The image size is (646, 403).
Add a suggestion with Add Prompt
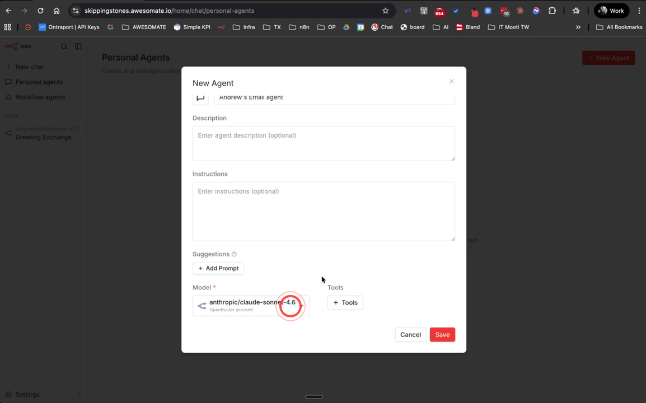point(218,268)
